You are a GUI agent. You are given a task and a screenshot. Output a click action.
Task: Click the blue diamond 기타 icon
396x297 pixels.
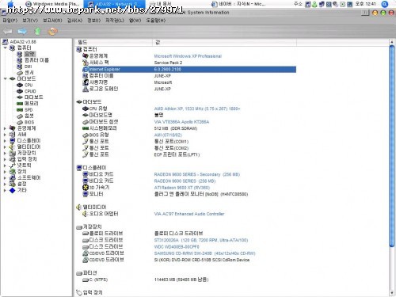(x=13, y=190)
